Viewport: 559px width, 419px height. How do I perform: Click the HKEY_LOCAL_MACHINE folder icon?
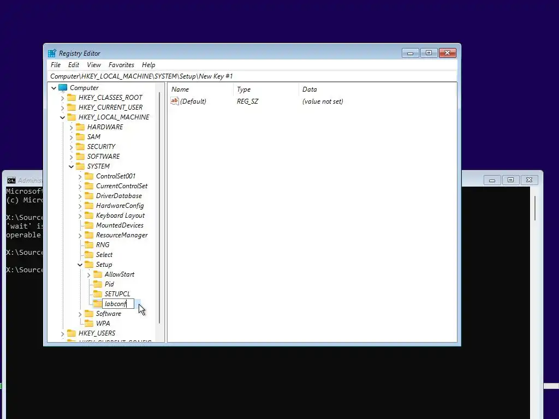72,117
